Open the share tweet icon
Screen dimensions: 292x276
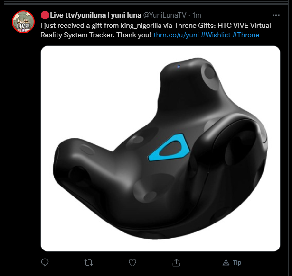coord(176,262)
